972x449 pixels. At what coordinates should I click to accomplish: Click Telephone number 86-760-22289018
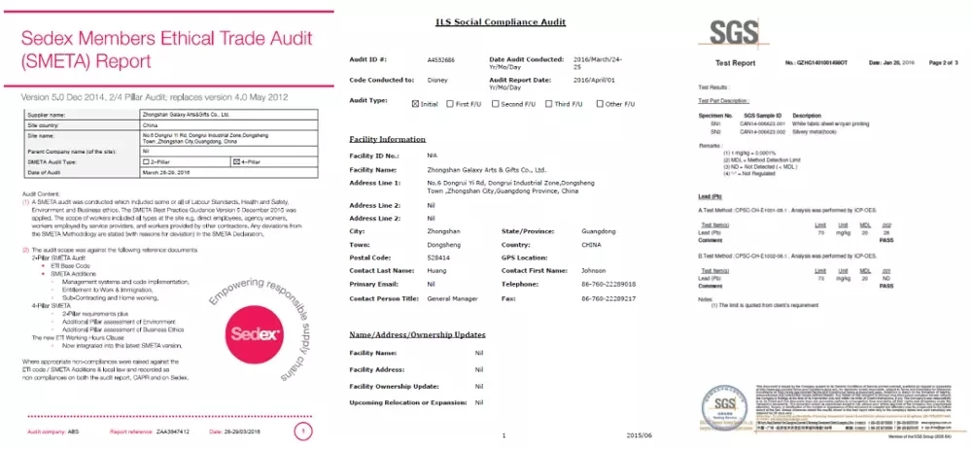click(x=608, y=284)
